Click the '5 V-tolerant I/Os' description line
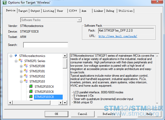Viewport: 165px width, 120px height. click(x=82, y=96)
